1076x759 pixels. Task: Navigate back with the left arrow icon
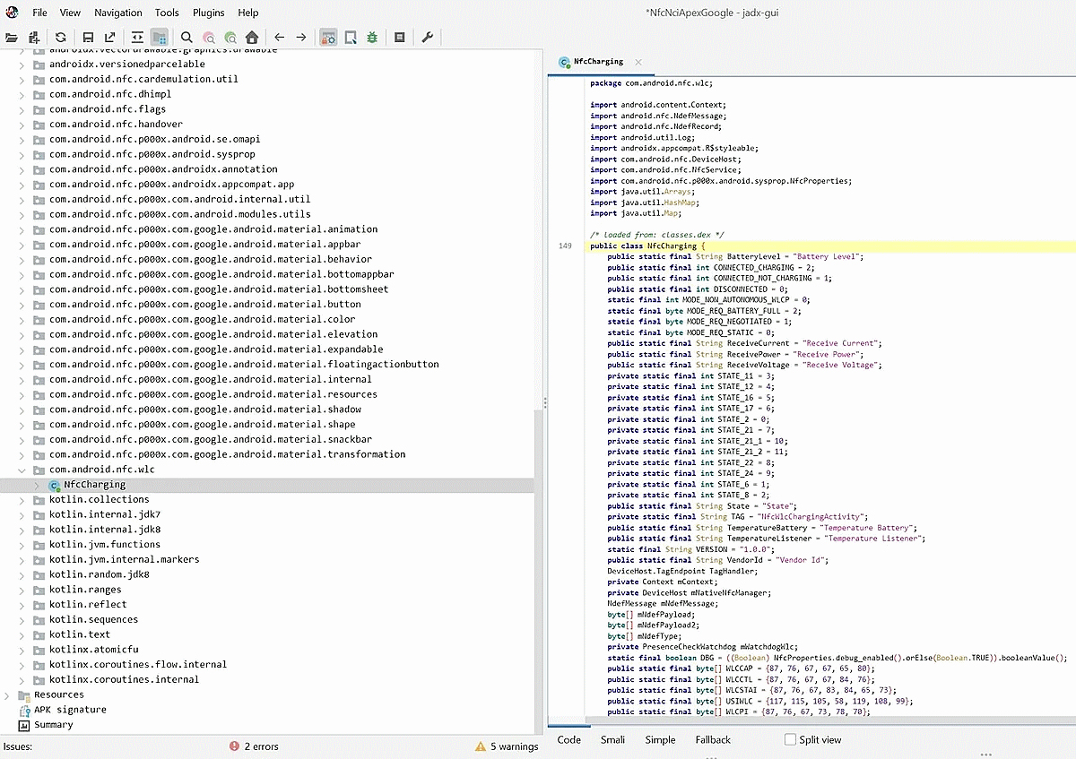coord(280,38)
